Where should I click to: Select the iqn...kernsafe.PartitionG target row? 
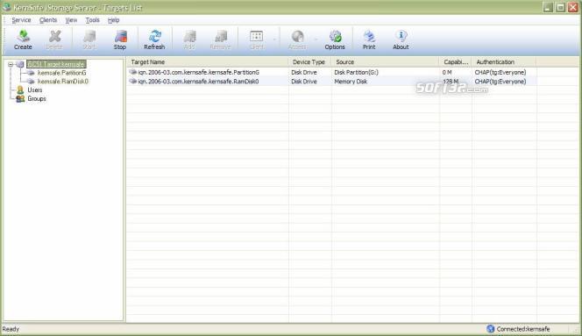click(x=332, y=72)
